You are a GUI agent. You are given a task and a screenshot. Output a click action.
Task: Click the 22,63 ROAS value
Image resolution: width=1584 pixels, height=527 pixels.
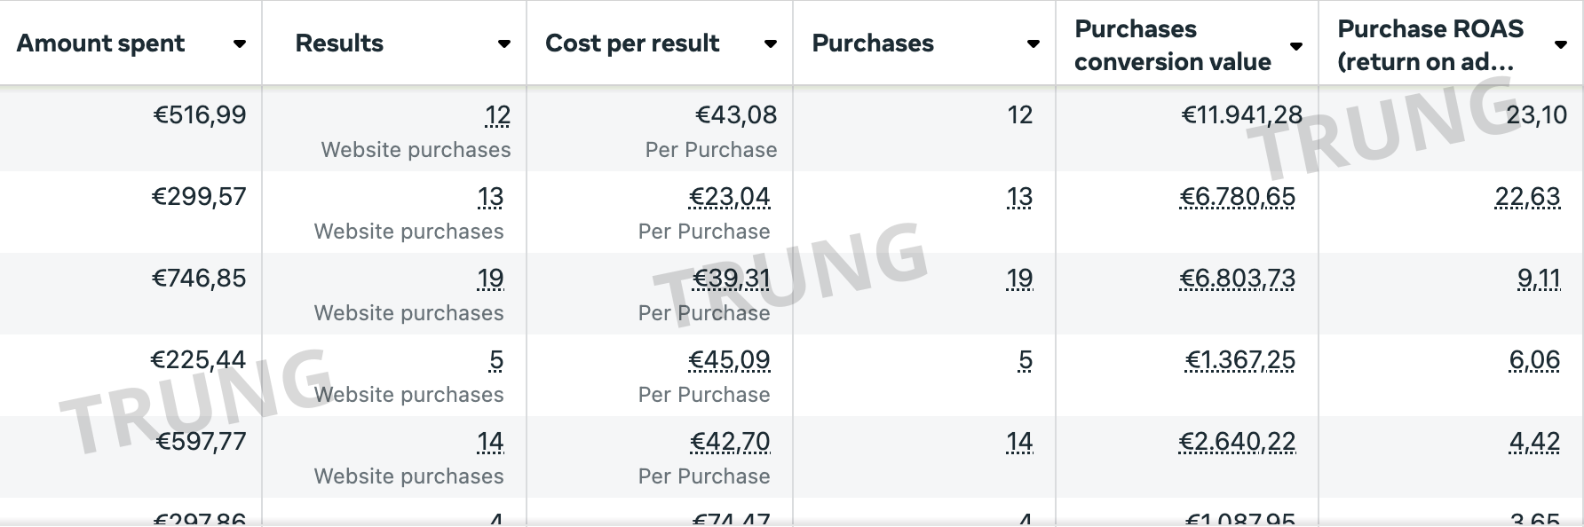(x=1527, y=197)
